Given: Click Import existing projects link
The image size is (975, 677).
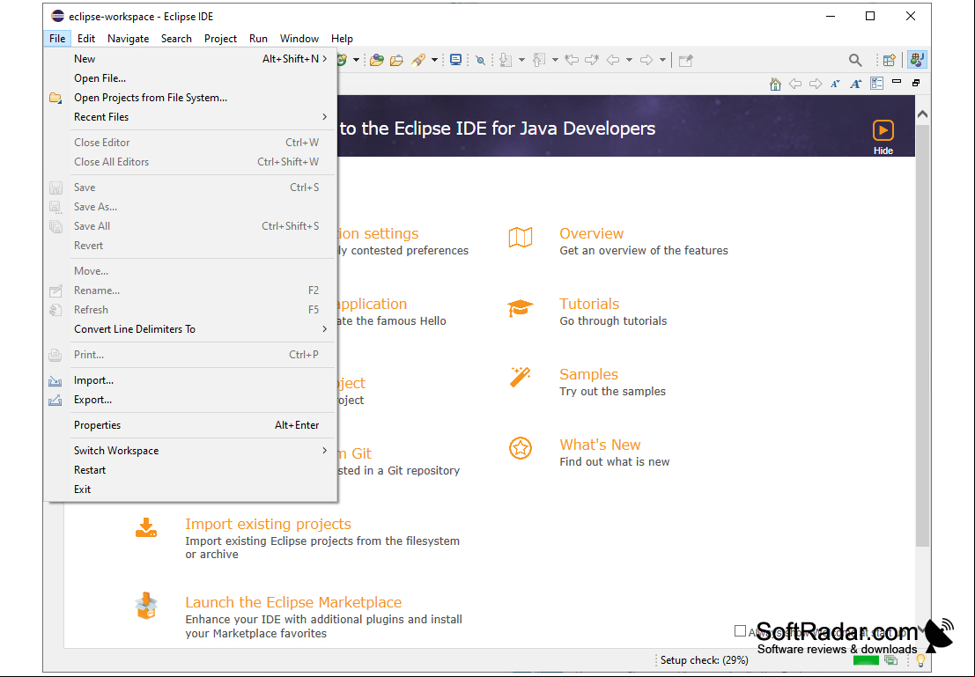Looking at the screenshot, I should pyautogui.click(x=268, y=524).
